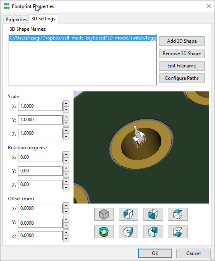Click the toggle switch model in 3D preview
The width and height of the screenshot is (215, 261).
[139, 137]
